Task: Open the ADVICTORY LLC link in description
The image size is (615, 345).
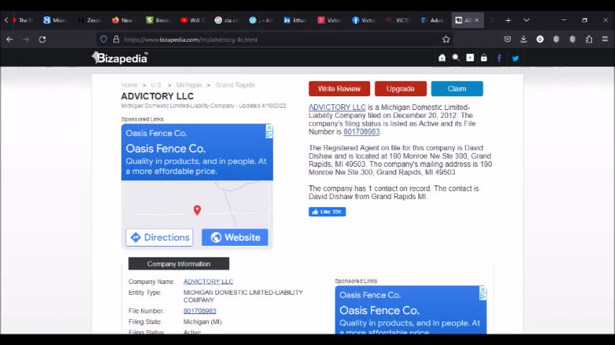Action: pyautogui.click(x=337, y=107)
